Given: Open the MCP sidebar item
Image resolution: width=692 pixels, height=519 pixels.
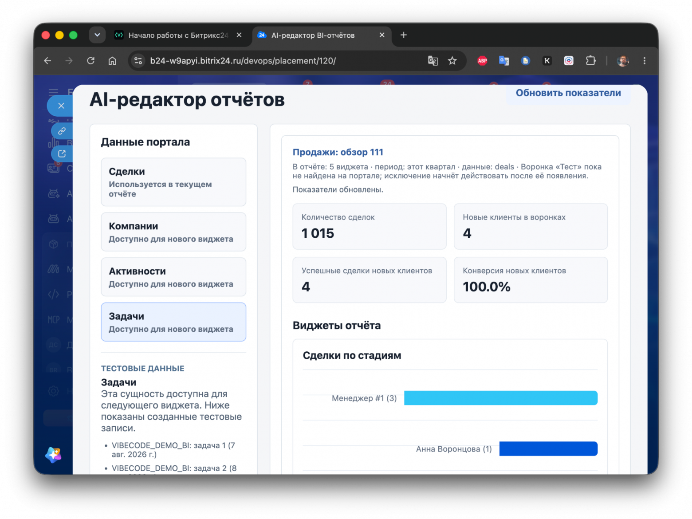Looking at the screenshot, I should click(x=53, y=320).
